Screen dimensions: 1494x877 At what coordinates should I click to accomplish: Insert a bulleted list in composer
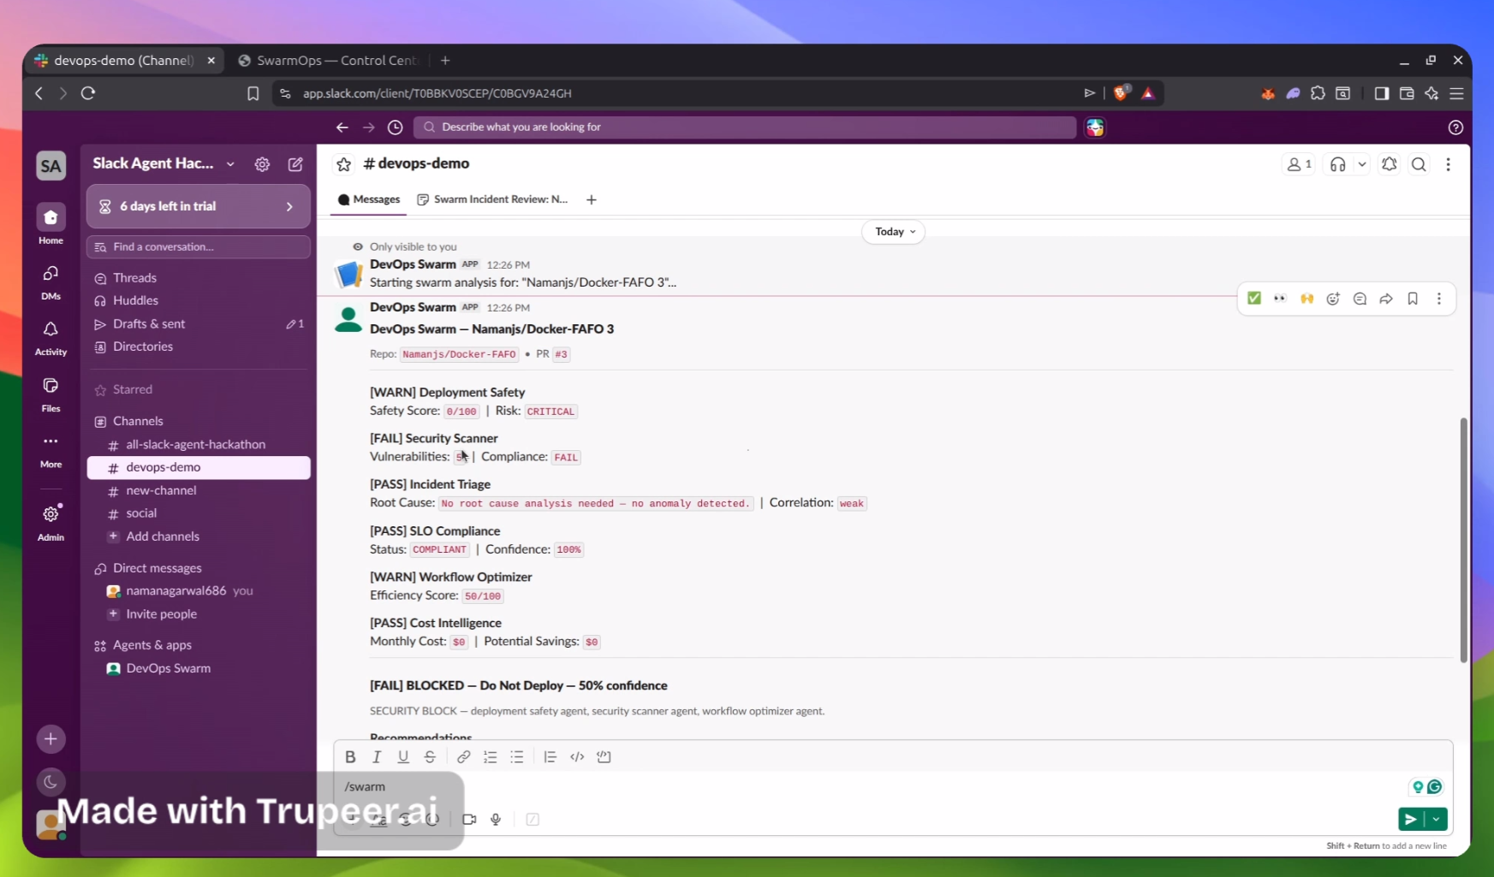click(517, 757)
